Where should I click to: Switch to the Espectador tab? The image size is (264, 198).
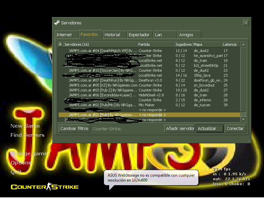pyautogui.click(x=140, y=35)
